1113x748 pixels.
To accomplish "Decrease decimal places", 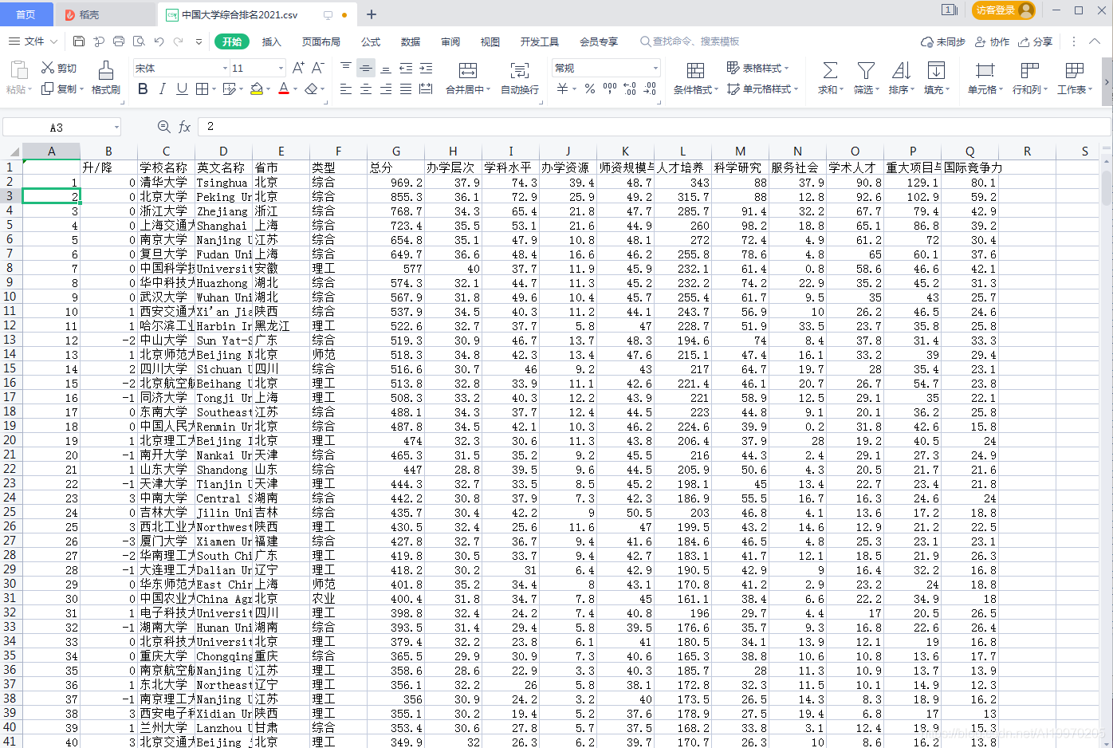I will click(650, 89).
